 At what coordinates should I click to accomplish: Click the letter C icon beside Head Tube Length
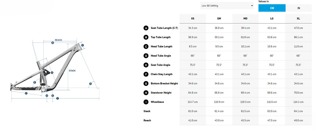146,46
